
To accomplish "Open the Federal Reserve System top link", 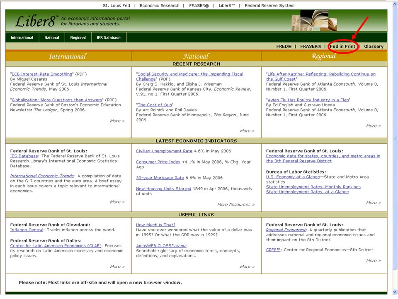I will 269,5.
